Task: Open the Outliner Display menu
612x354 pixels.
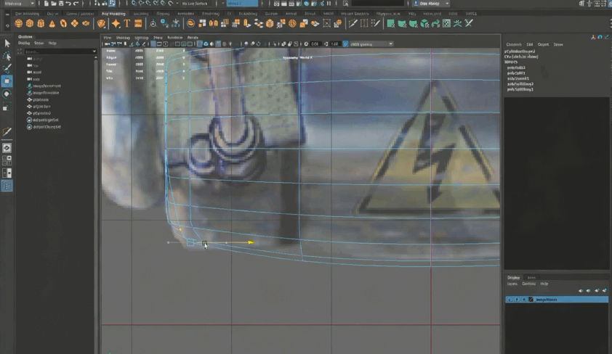Action: point(24,43)
